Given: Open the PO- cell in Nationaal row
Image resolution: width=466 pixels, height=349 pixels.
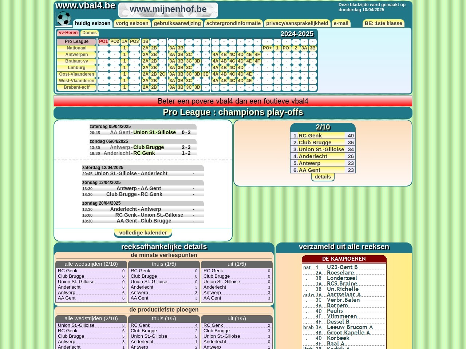Looking at the screenshot, I should click(287, 48).
